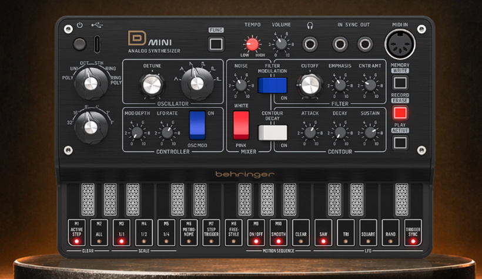Adjust the VOLUME knob
Image resolution: width=482 pixels, height=279 pixels.
281,44
